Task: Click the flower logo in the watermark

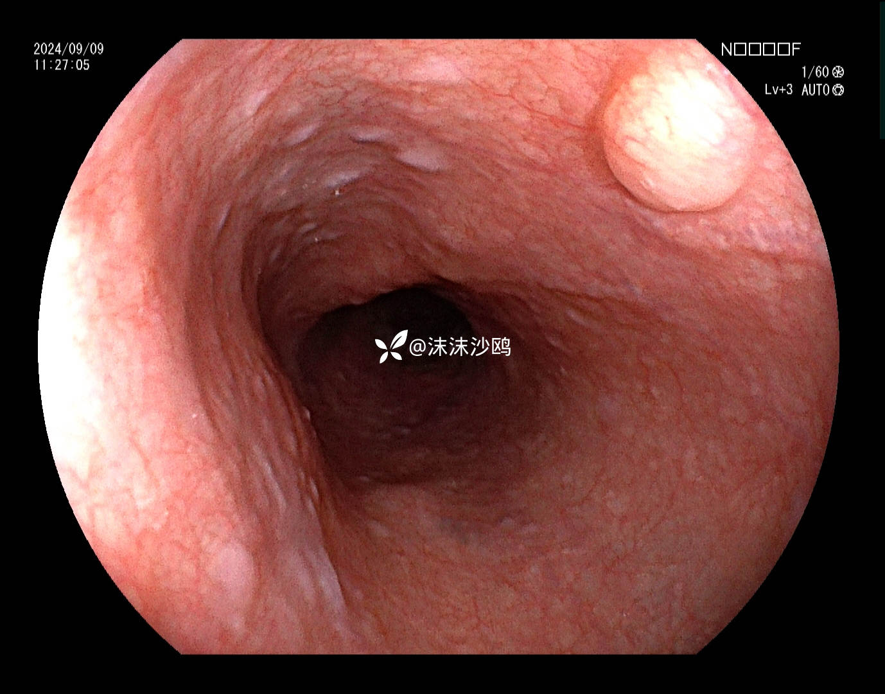Action: [391, 346]
